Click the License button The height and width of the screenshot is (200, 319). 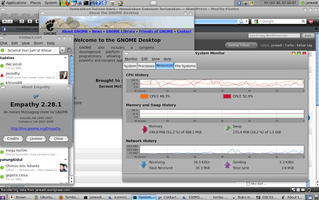(36, 139)
